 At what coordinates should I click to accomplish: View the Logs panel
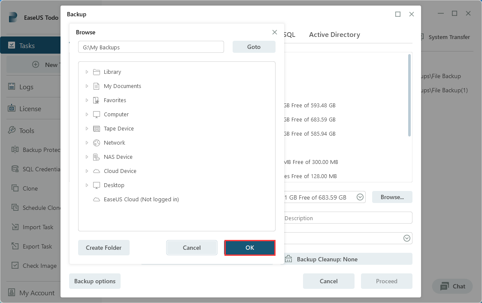[27, 87]
